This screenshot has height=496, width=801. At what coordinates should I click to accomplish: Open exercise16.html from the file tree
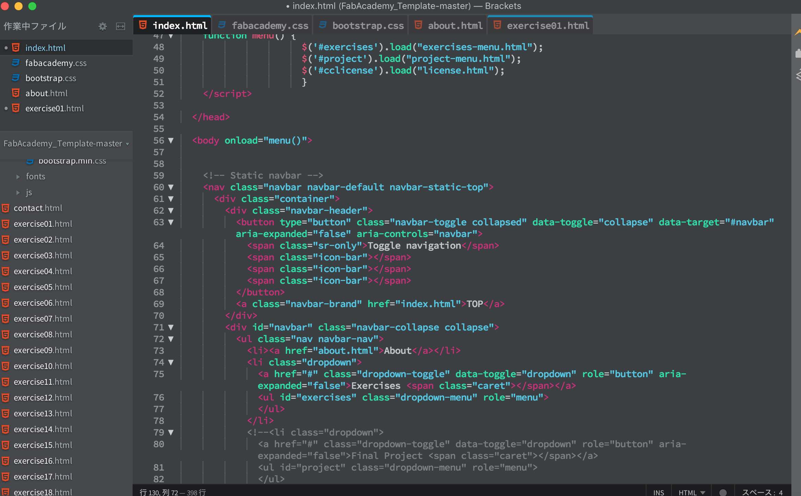click(x=43, y=461)
